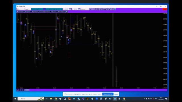This screenshot has width=182, height=102.
Task: Click the microphone tray icon
Action: pos(147,99)
